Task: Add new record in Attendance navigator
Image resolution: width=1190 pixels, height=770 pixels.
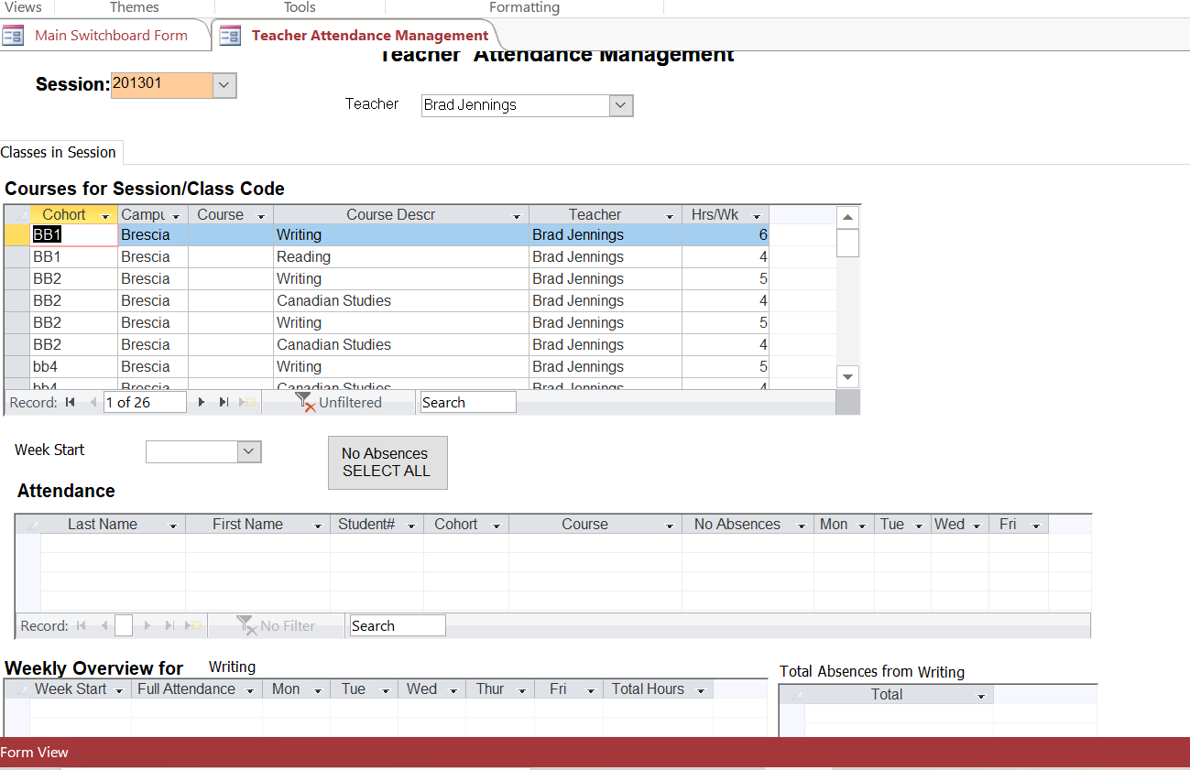Action: (193, 625)
